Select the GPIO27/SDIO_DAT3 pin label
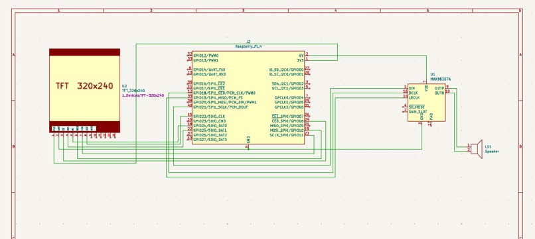The image size is (535, 239). pyautogui.click(x=210, y=140)
